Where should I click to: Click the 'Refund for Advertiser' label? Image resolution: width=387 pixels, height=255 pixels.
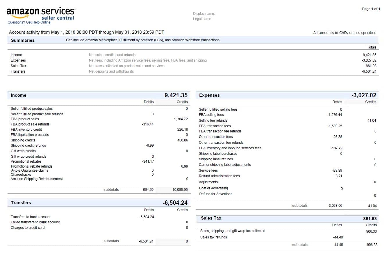click(215, 194)
